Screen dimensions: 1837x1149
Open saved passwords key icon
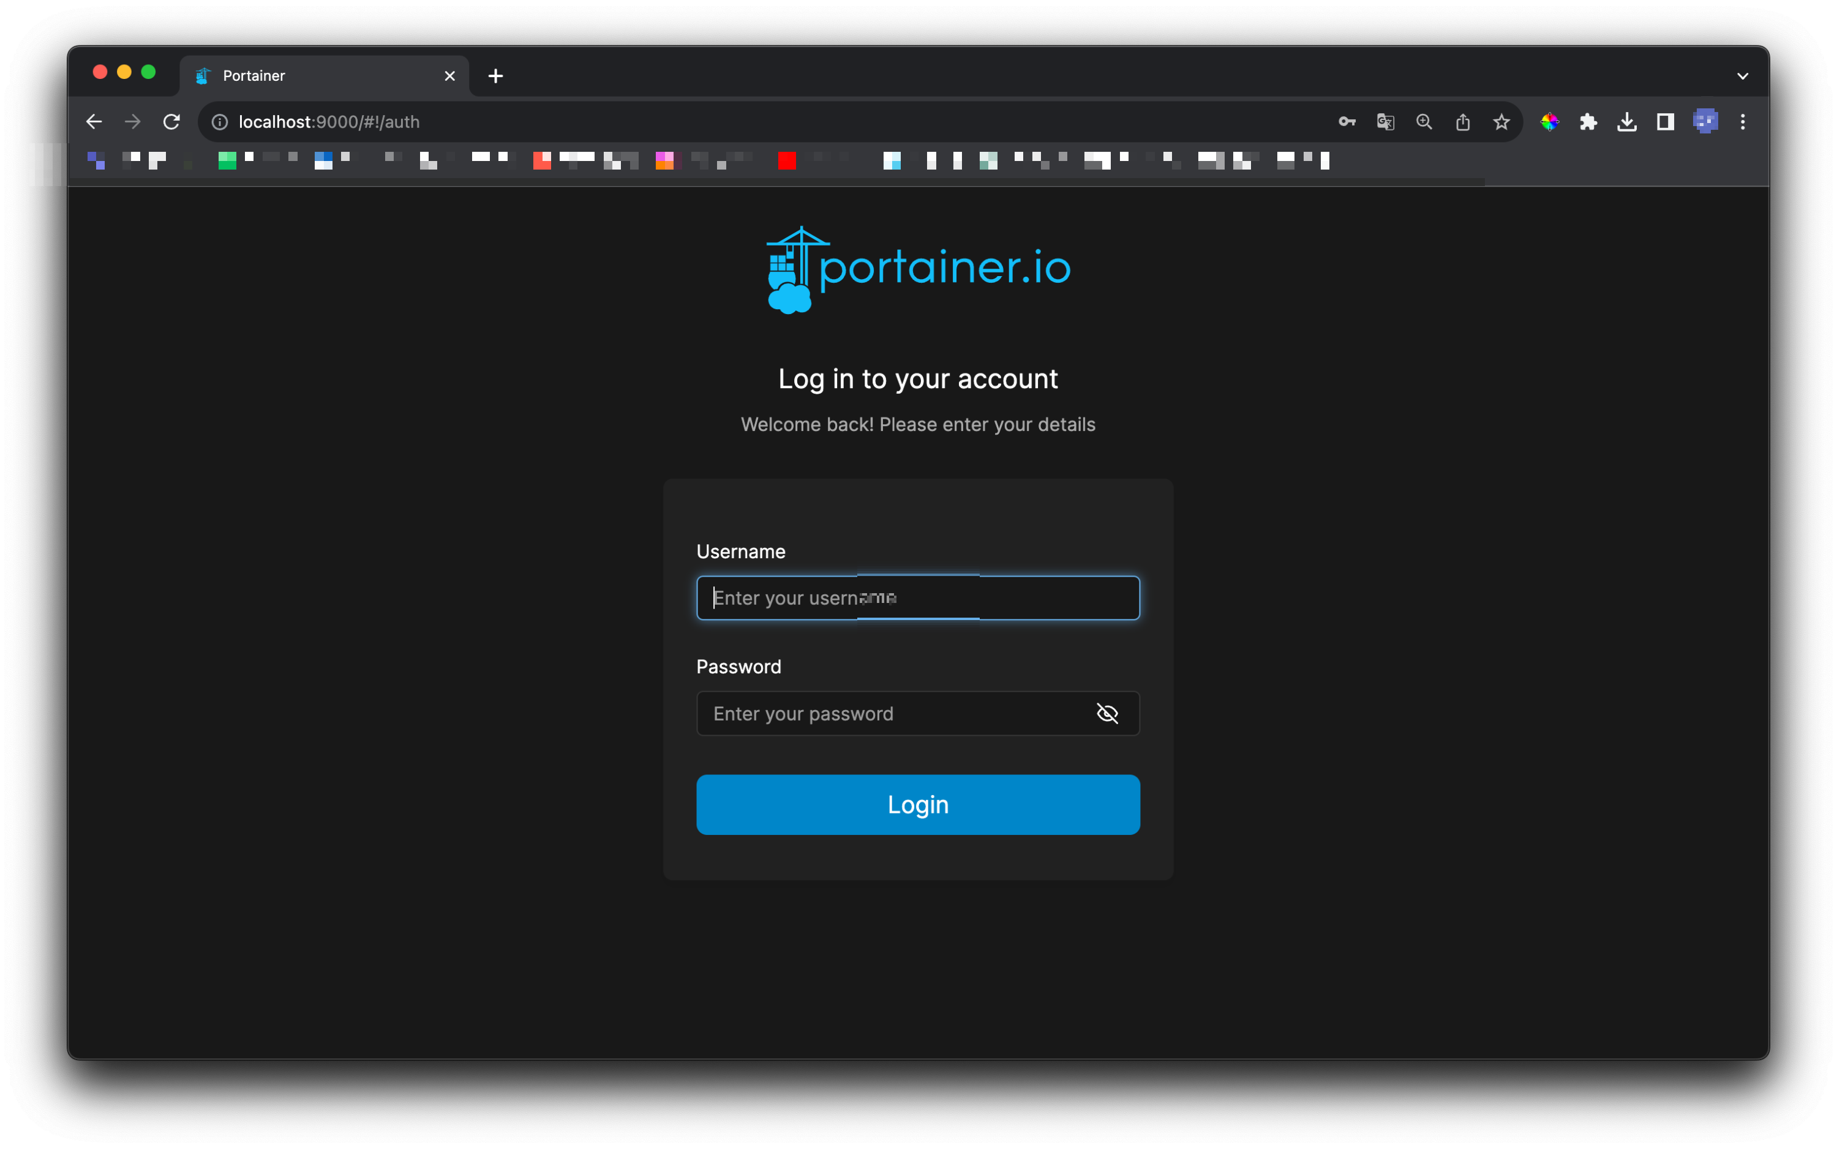(x=1347, y=122)
